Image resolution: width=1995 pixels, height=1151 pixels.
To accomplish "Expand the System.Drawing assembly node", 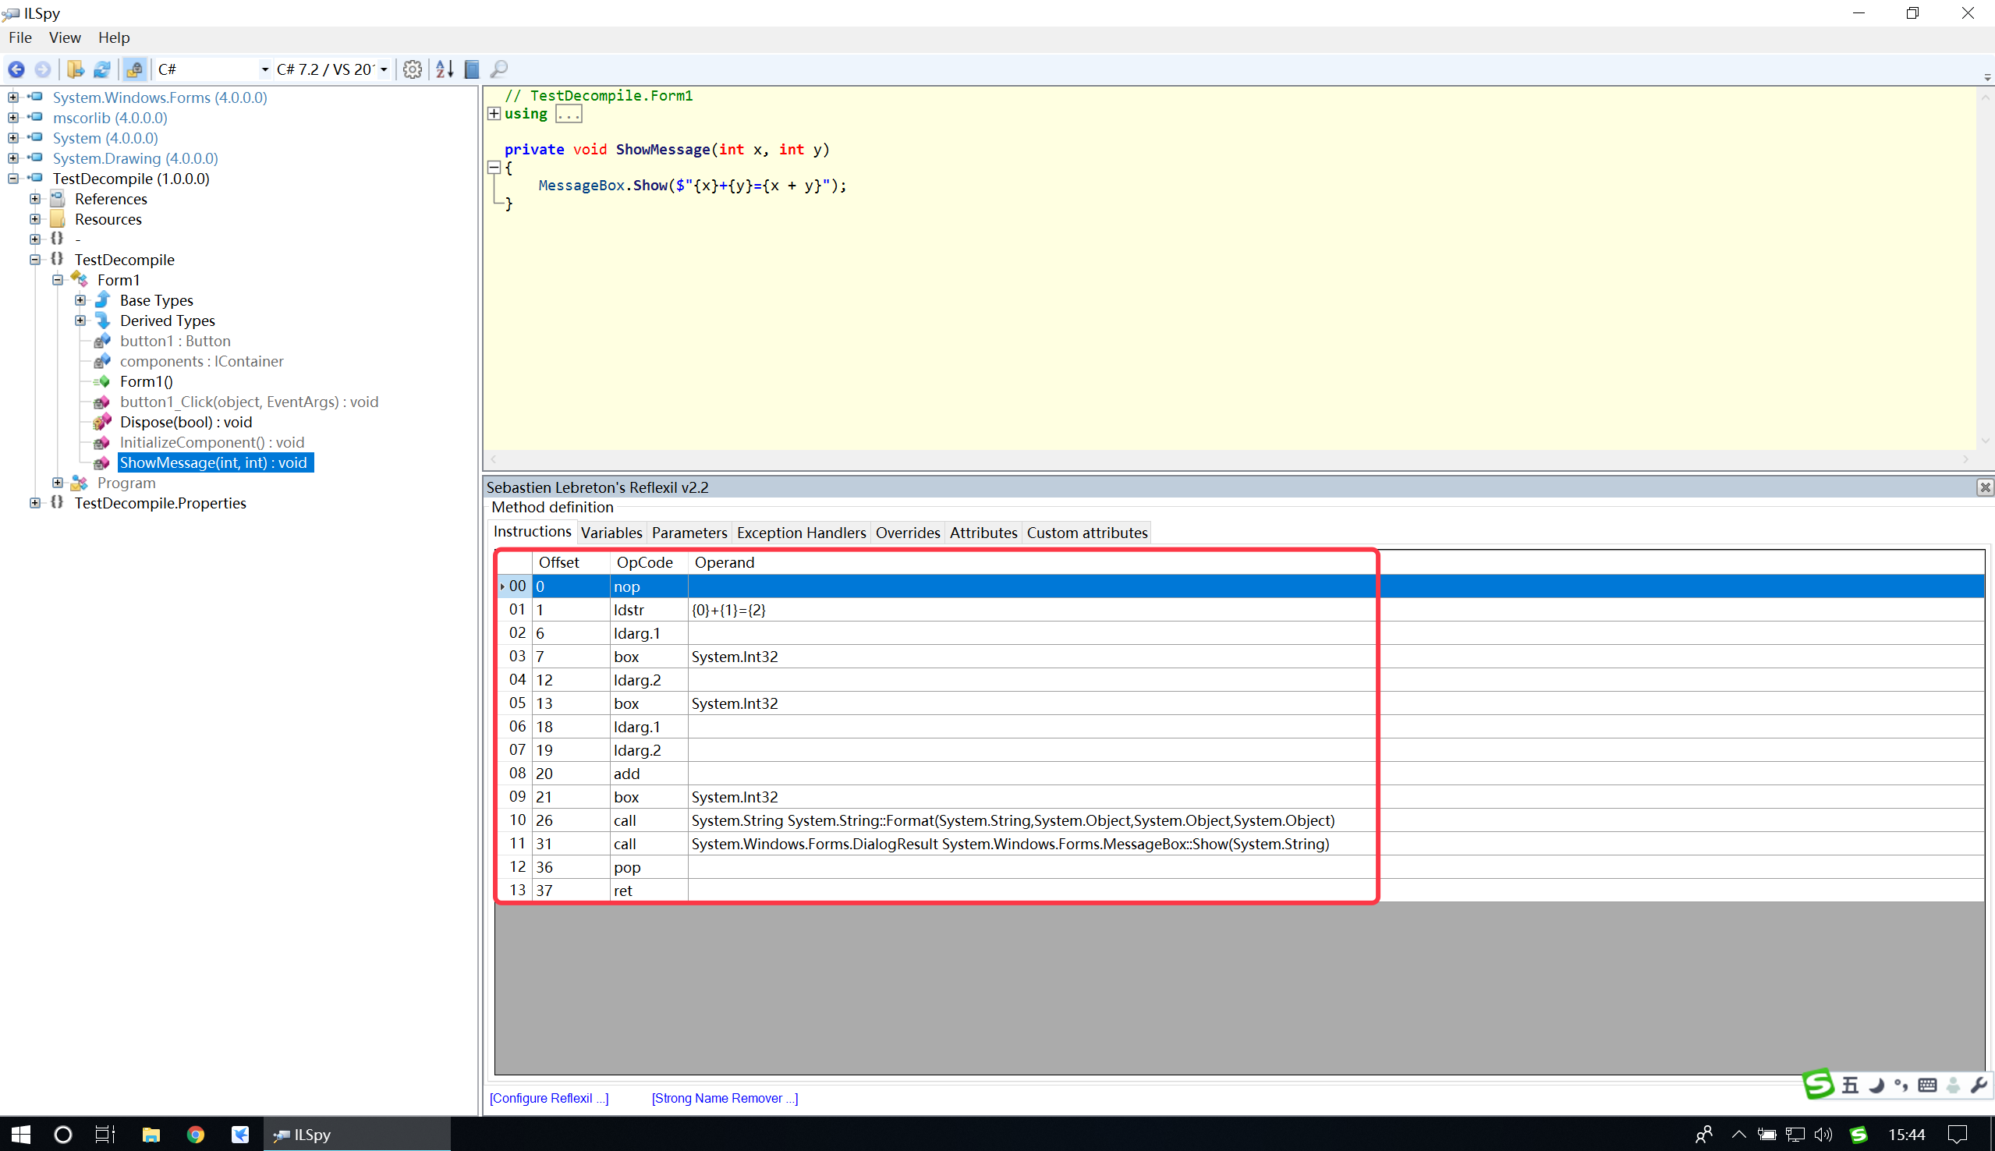I will [12, 158].
